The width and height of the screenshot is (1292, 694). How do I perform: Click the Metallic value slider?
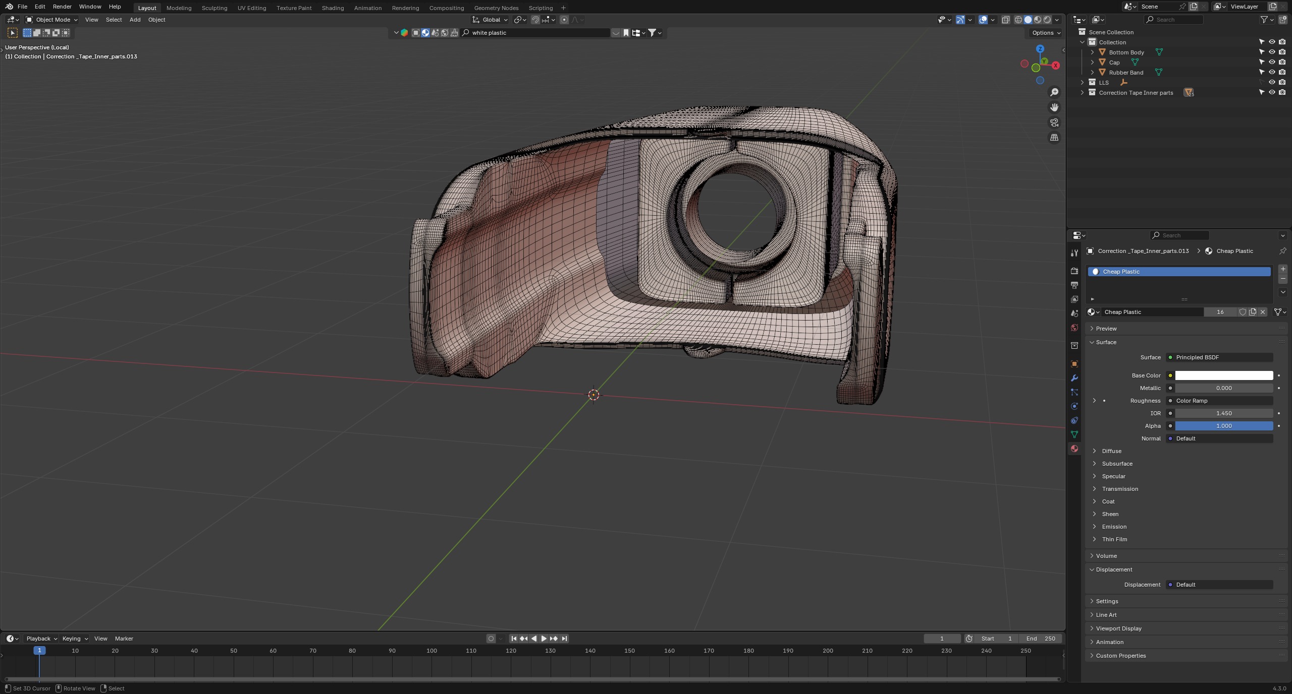(1224, 388)
